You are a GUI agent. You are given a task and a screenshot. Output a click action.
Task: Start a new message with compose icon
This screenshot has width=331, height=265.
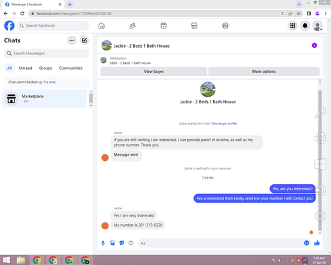tap(84, 40)
